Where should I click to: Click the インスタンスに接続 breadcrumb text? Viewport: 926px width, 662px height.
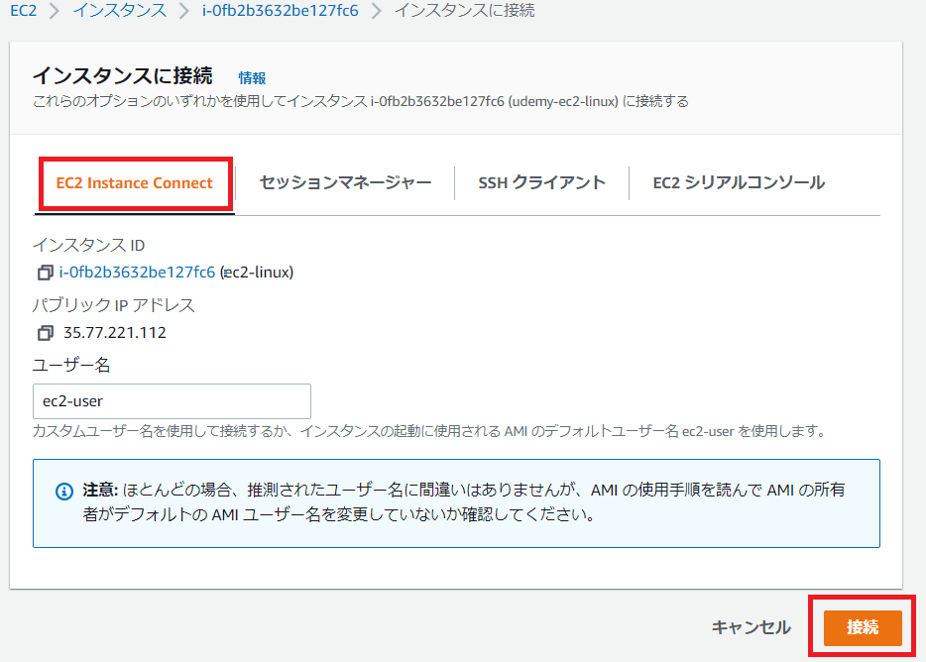[x=464, y=10]
